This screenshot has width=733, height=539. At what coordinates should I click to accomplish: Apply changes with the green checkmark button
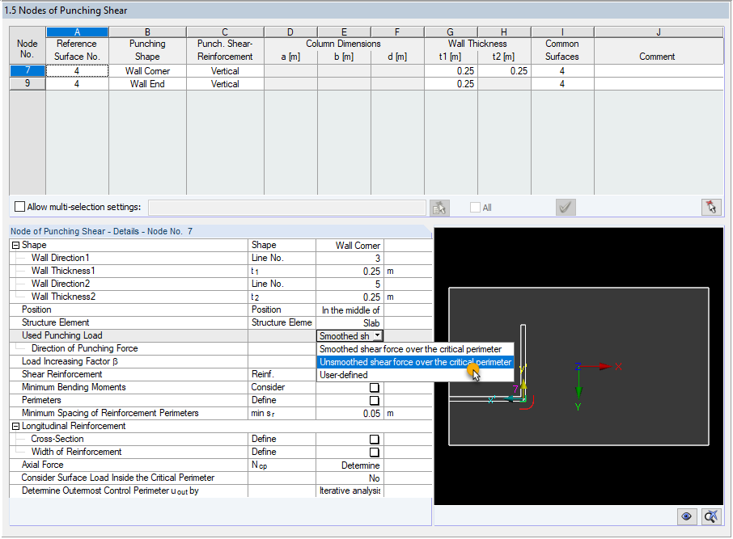[x=566, y=207]
